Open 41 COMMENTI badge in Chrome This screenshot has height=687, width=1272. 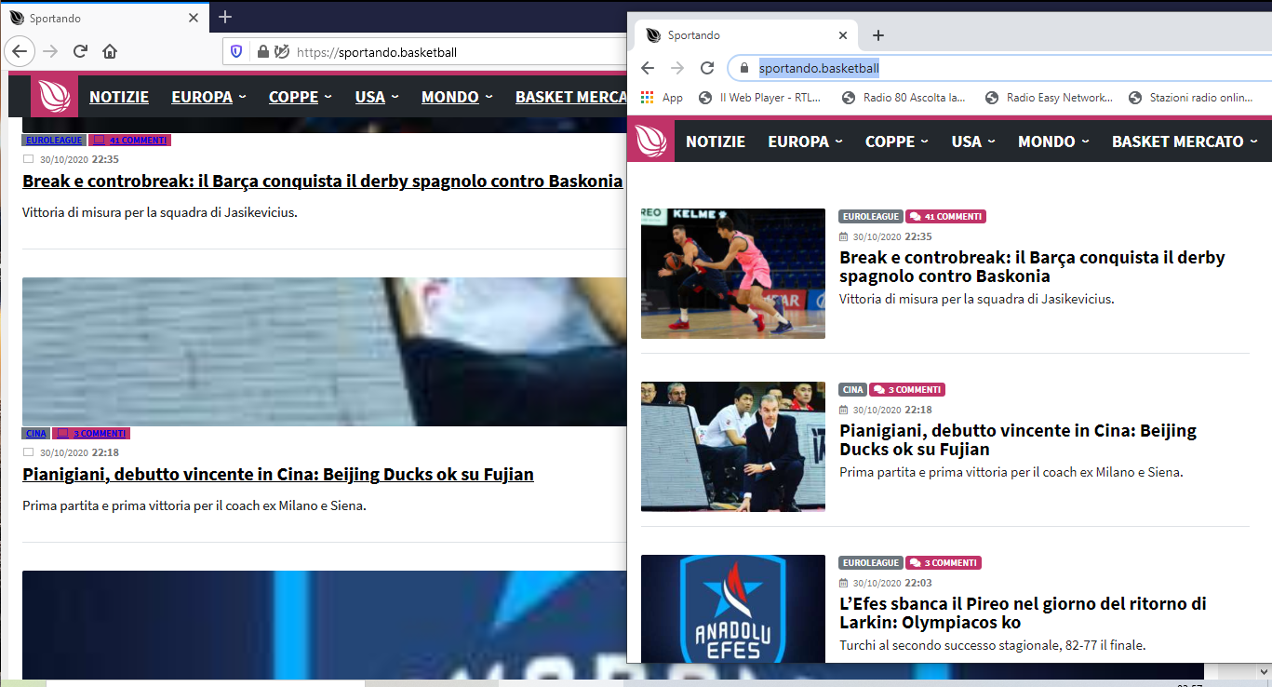pos(945,217)
